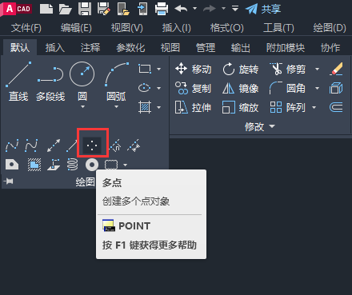Switch to the 注释 ribbon tab
Viewport: 352px width, 295px height.
pyautogui.click(x=90, y=48)
